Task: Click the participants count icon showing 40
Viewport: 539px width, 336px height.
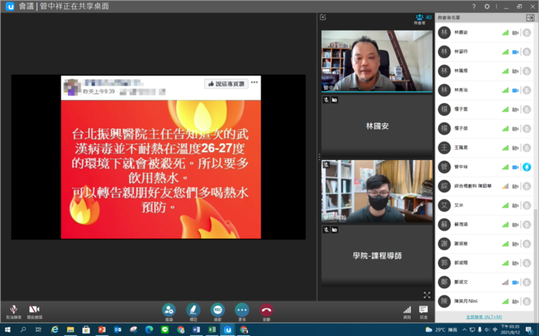Action: (423, 19)
